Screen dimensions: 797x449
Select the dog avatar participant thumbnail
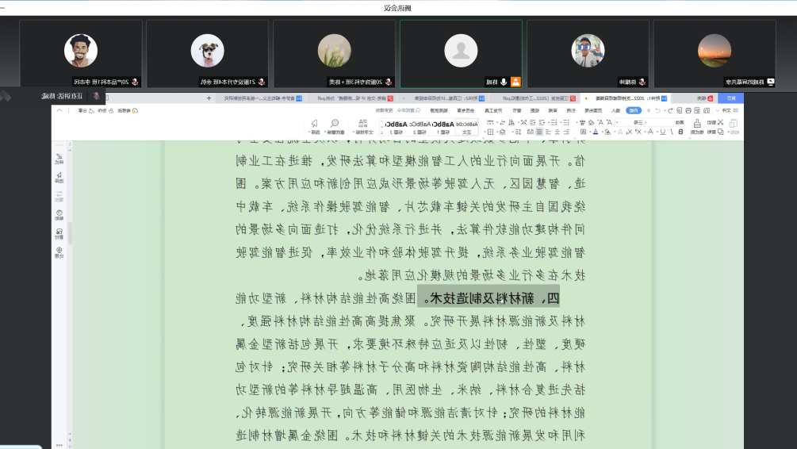[x=208, y=51]
